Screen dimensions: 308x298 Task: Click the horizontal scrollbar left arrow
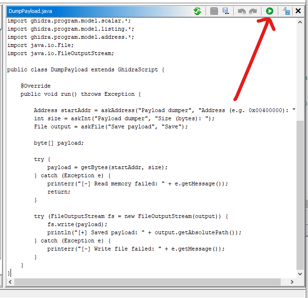(11, 282)
